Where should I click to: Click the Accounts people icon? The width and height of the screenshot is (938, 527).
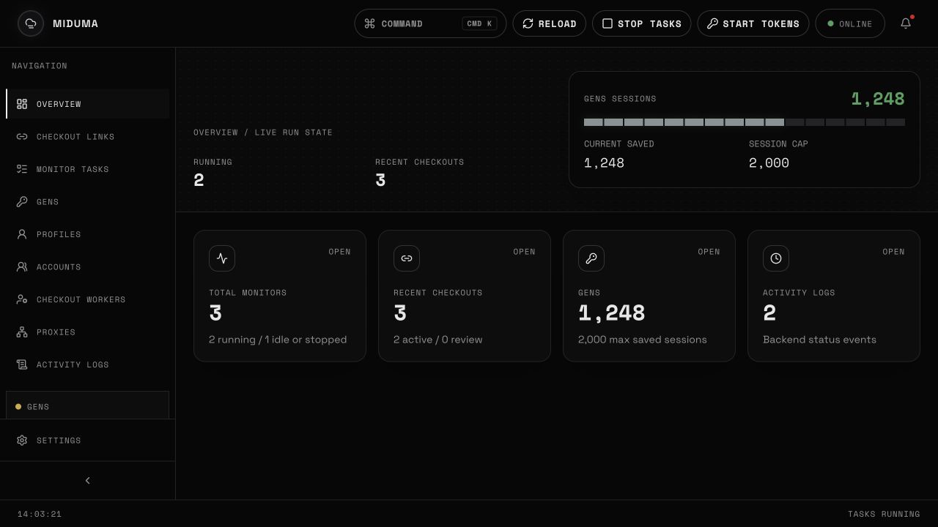click(x=22, y=267)
